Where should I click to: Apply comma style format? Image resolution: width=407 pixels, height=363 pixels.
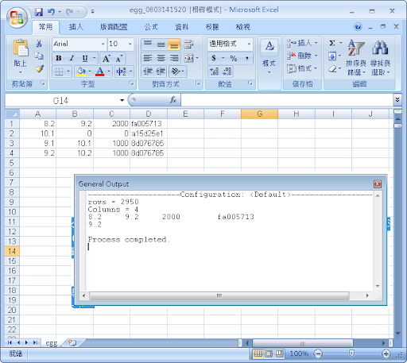coord(247,58)
